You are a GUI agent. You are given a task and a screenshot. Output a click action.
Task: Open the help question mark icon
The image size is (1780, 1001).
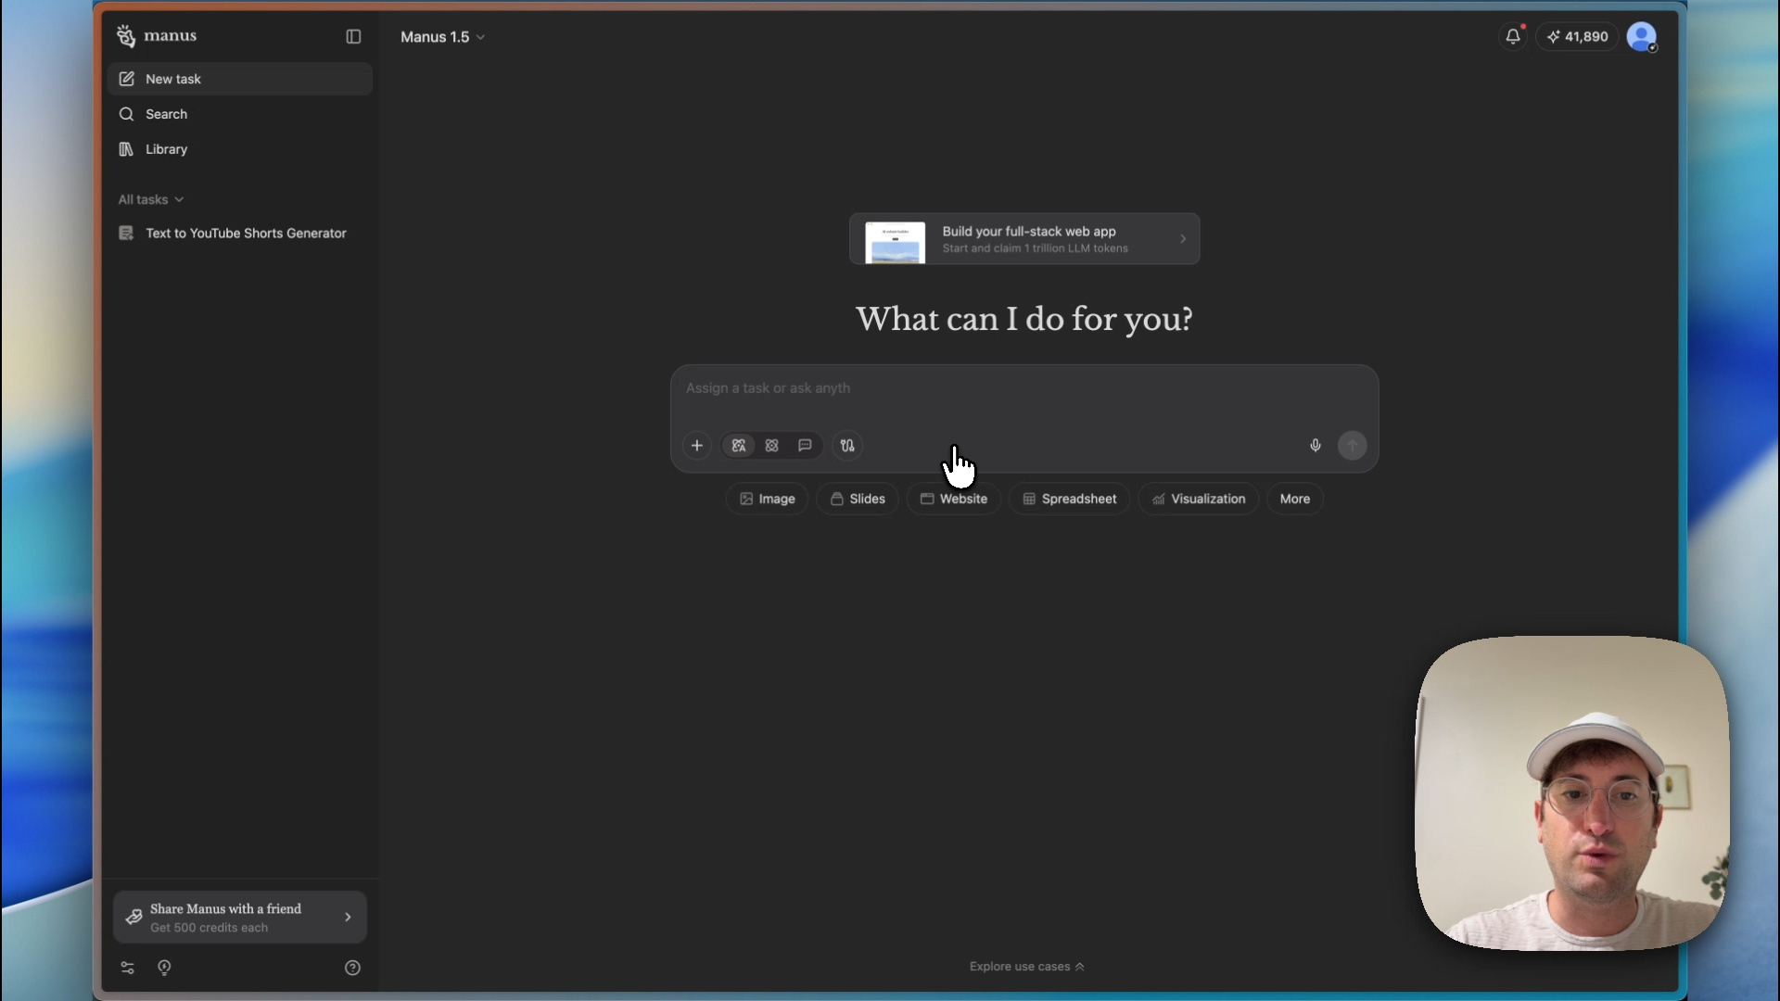tap(352, 967)
